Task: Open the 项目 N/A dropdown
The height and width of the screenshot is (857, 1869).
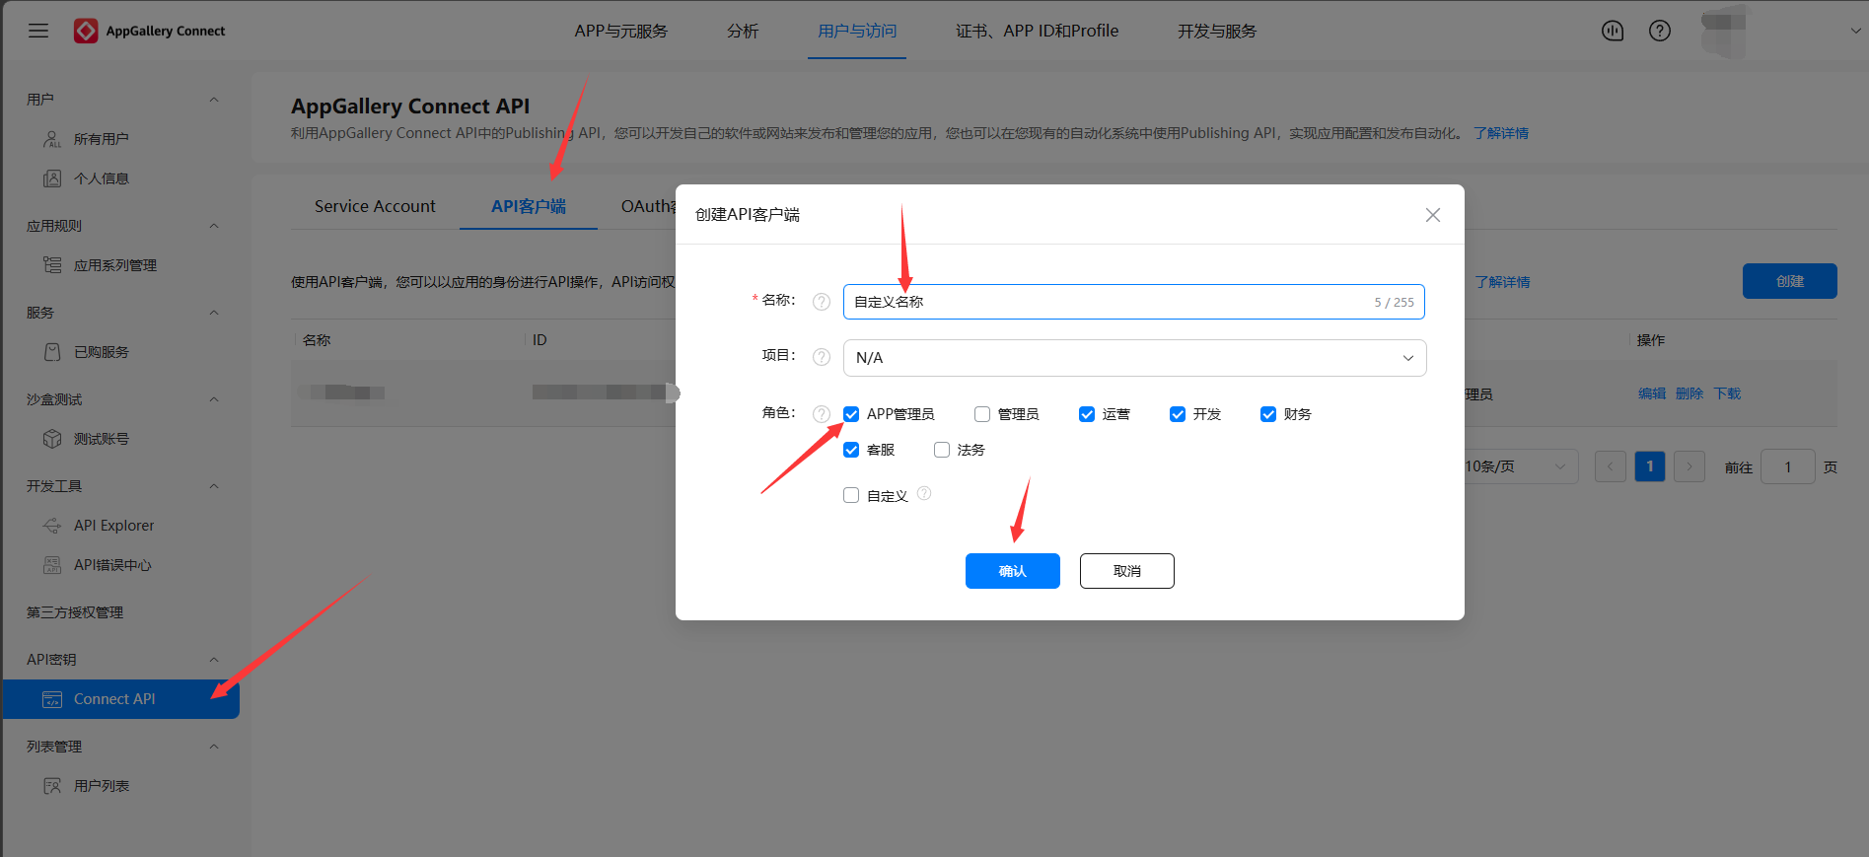Action: coord(1134,358)
